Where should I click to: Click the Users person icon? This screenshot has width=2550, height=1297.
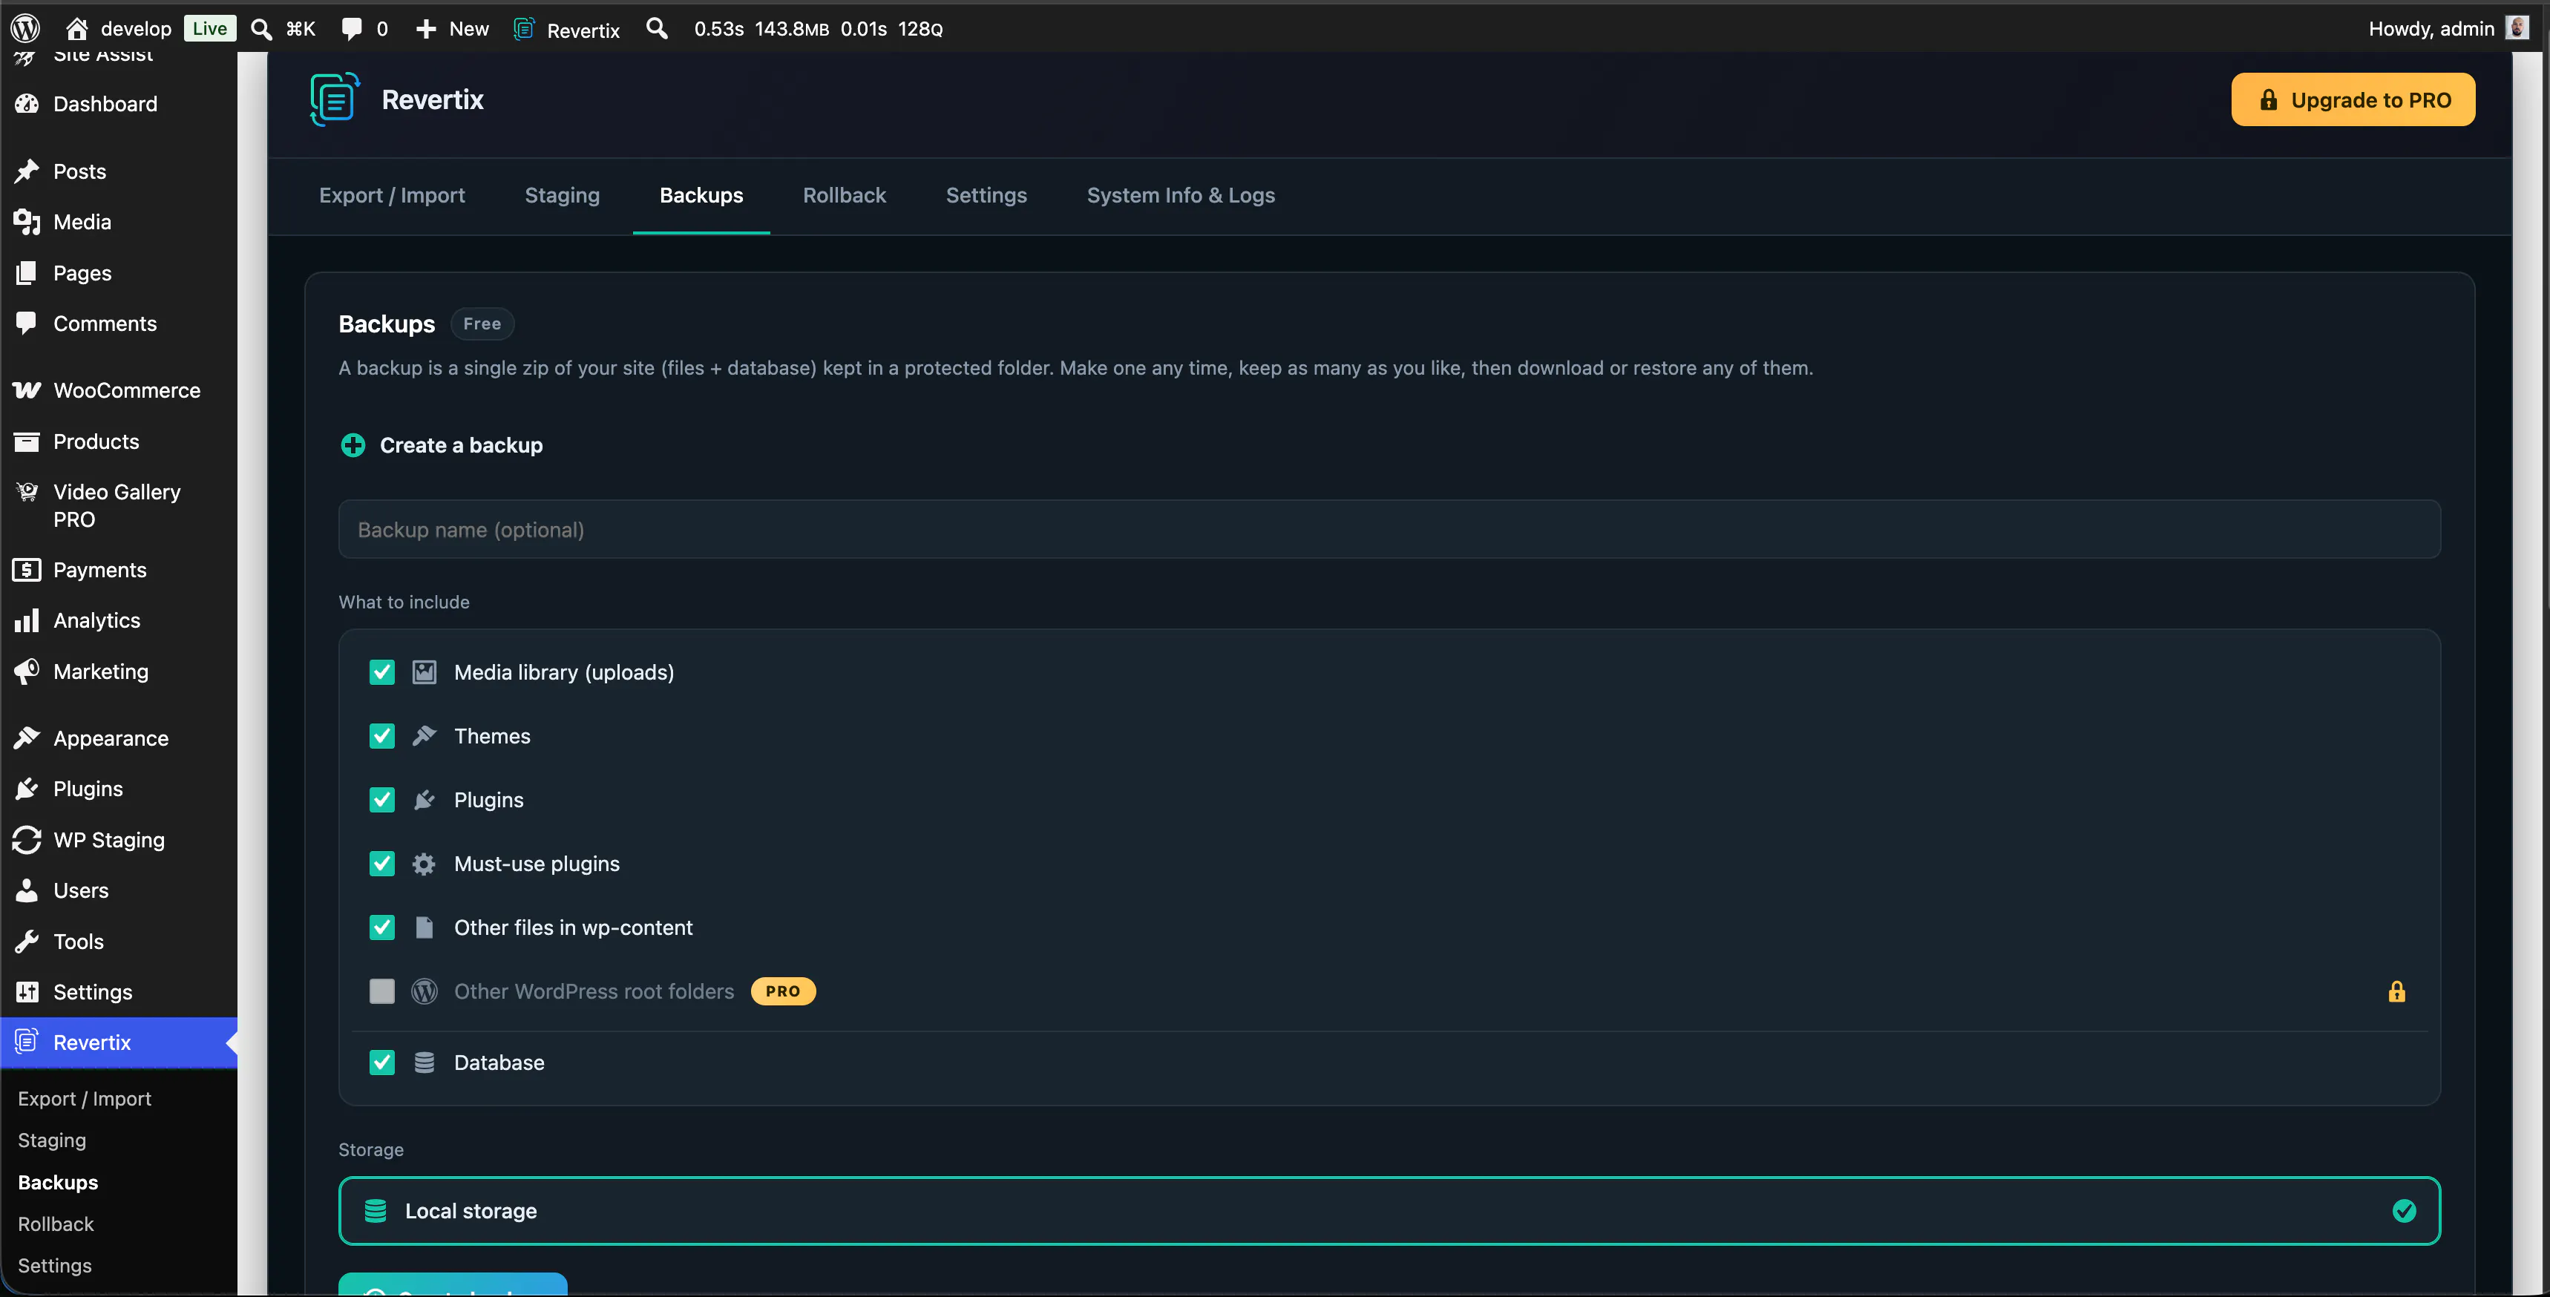click(x=27, y=890)
